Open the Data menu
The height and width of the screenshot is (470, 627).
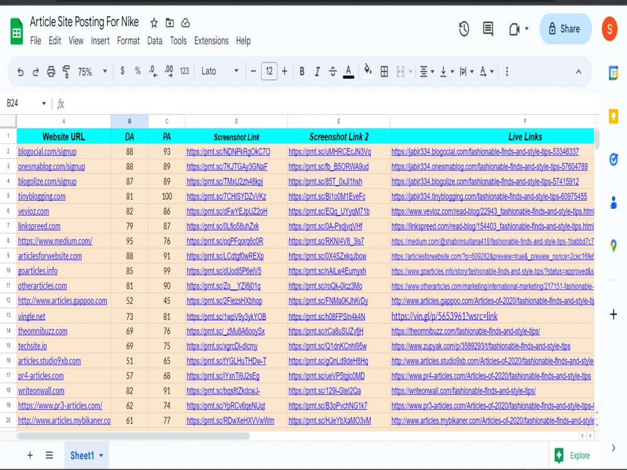pos(155,41)
